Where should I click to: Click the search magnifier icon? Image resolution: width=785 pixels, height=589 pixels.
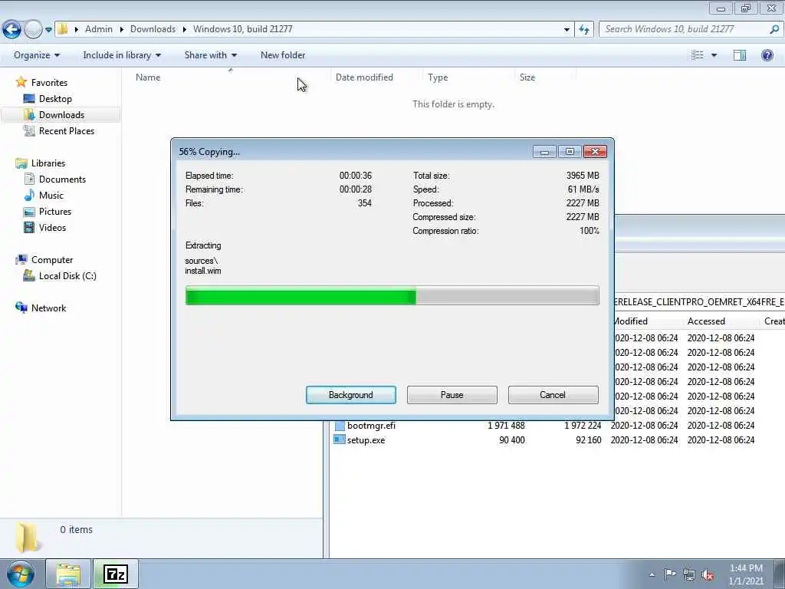click(774, 29)
